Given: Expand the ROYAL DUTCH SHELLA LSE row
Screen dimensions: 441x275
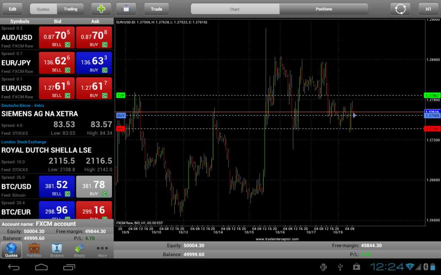Looking at the screenshot, I should 57,155.
